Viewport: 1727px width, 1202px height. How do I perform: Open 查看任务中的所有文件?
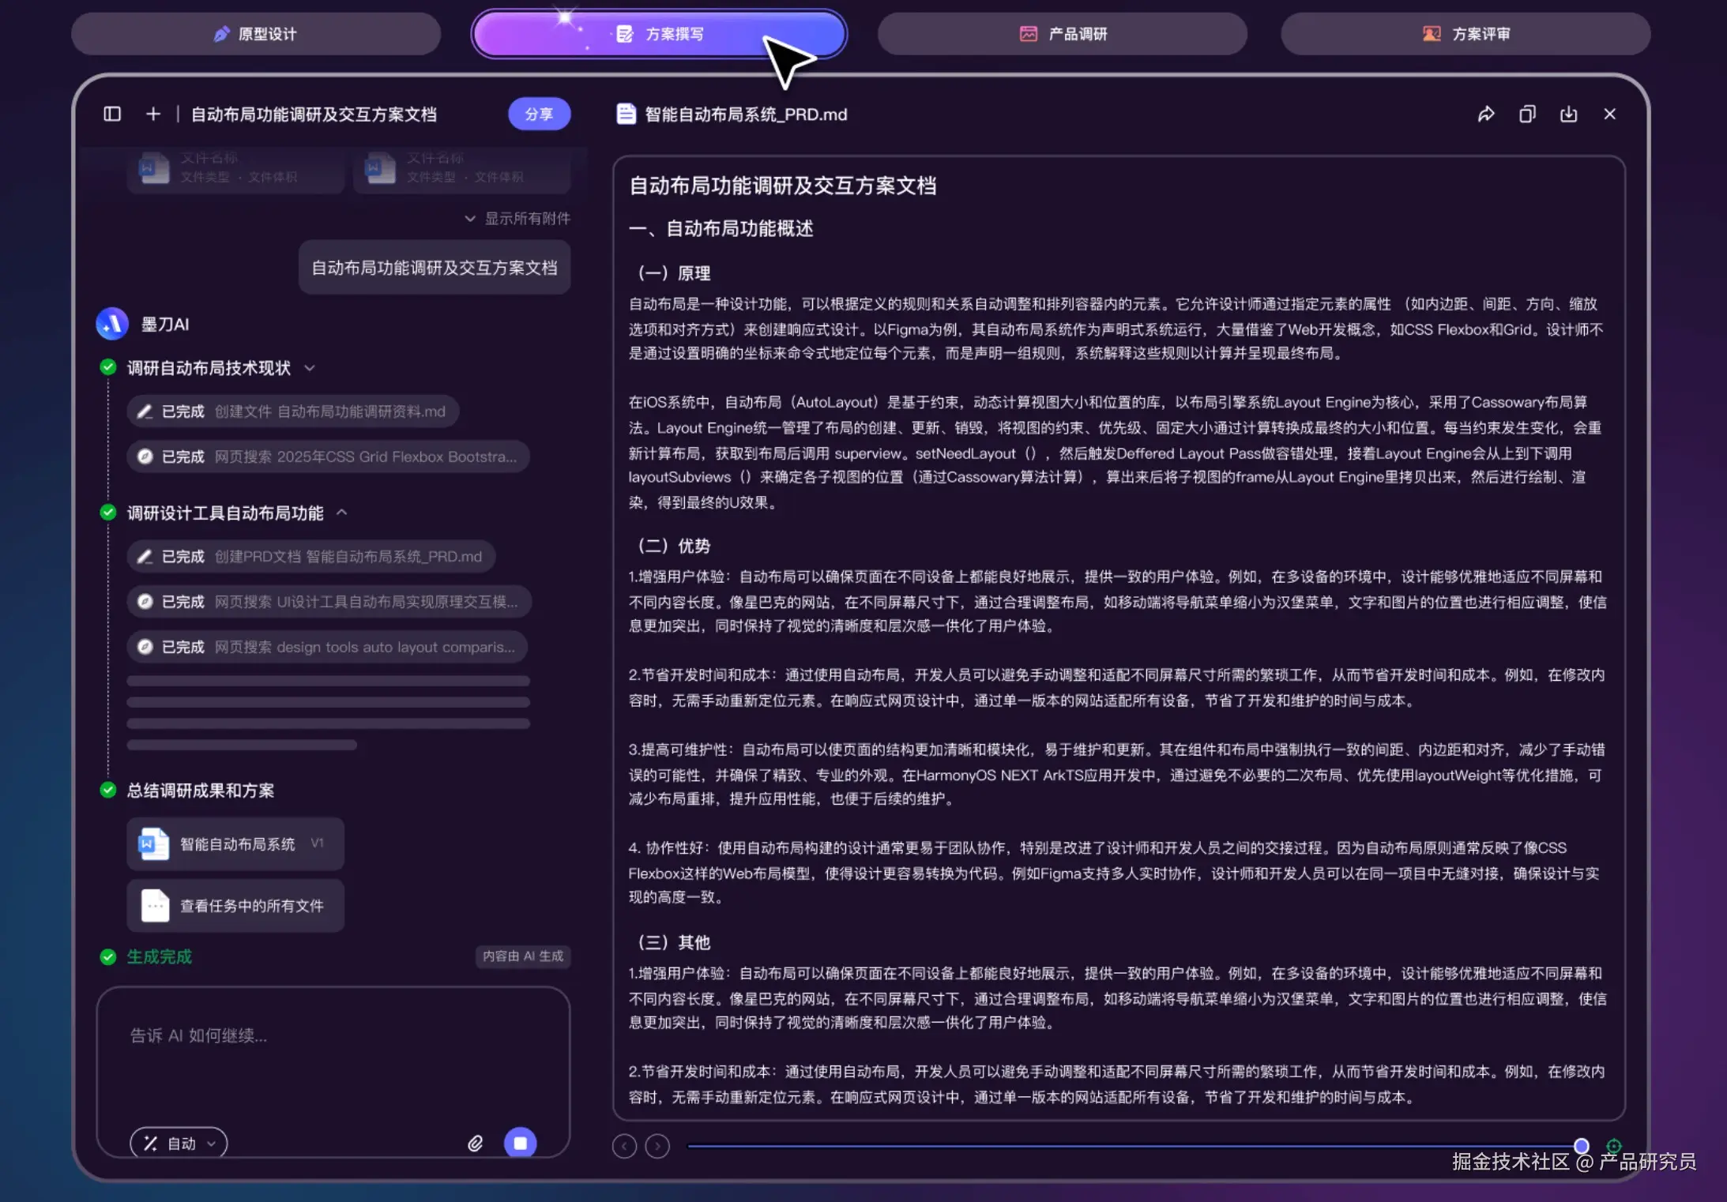(x=235, y=906)
